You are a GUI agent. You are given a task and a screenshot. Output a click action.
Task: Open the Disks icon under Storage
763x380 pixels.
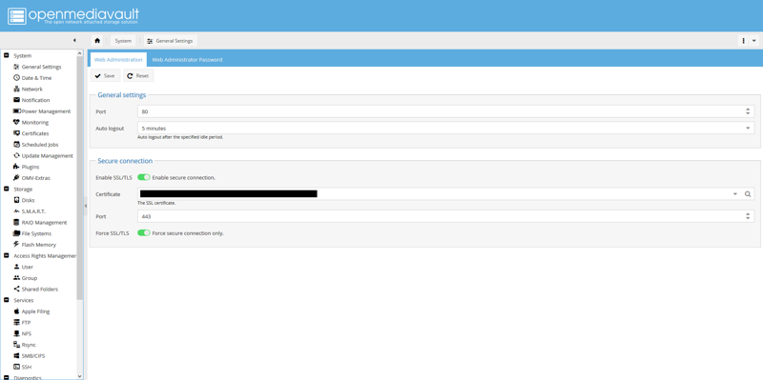16,200
